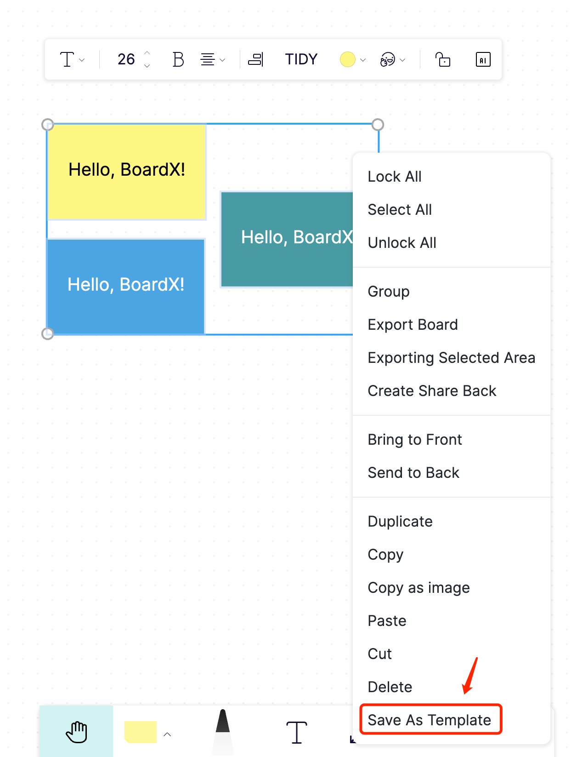Choose Group from the context menu
This screenshot has width=577, height=757.
(389, 292)
